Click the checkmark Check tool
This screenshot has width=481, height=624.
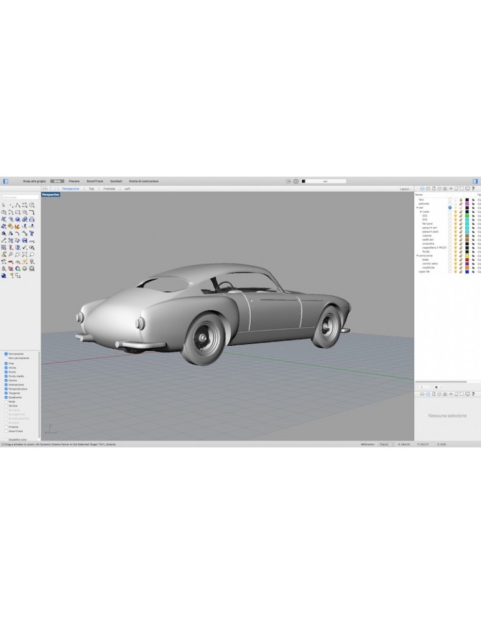coord(25,248)
